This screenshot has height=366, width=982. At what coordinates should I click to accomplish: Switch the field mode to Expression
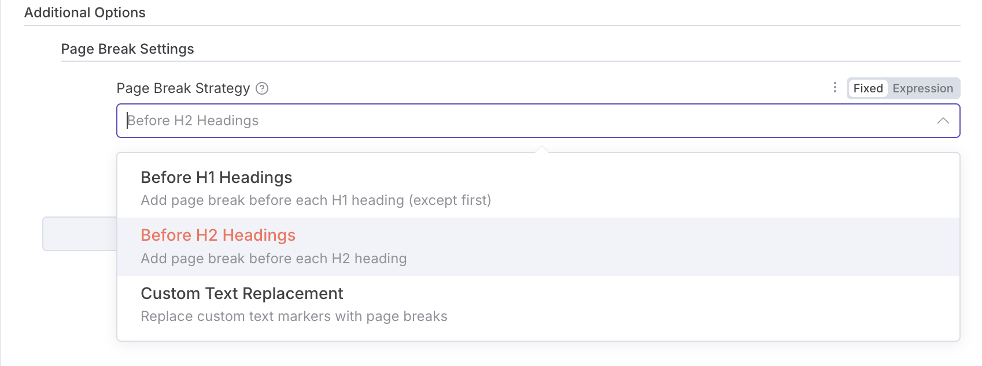point(922,88)
